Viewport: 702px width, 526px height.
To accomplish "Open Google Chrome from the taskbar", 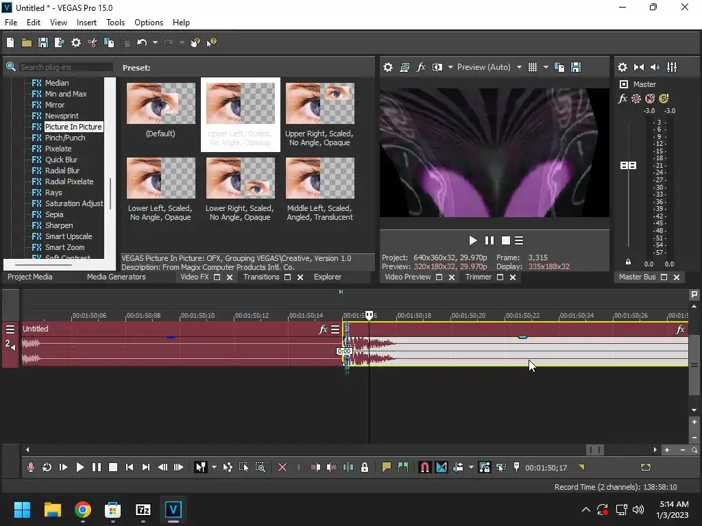I will coord(83,510).
